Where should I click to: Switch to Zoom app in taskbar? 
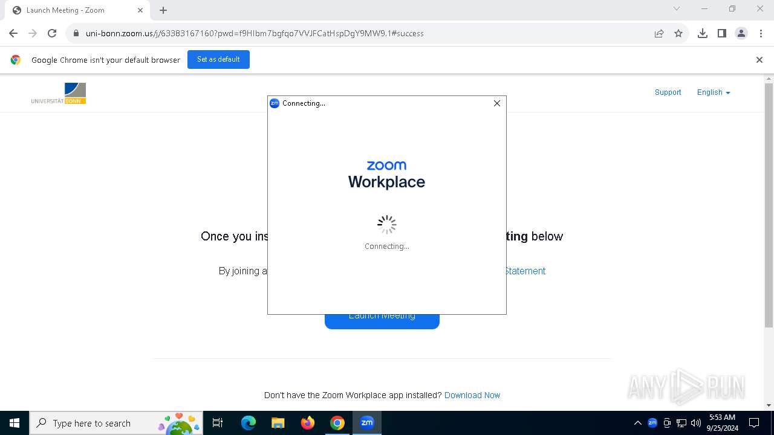click(367, 423)
